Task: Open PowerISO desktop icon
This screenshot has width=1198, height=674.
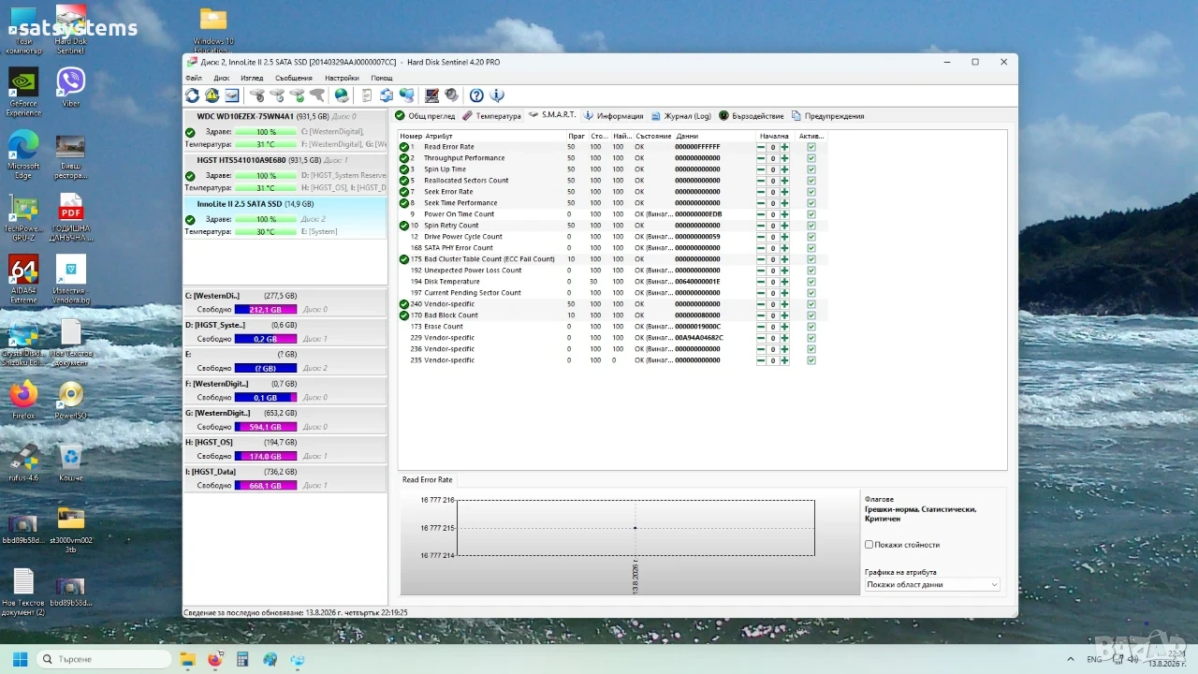Action: tap(71, 401)
